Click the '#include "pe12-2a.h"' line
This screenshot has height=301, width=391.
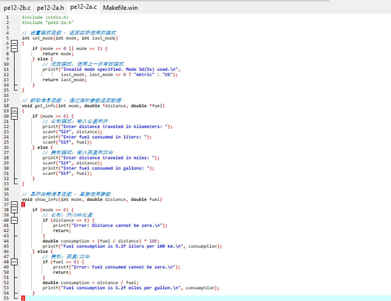click(48, 23)
